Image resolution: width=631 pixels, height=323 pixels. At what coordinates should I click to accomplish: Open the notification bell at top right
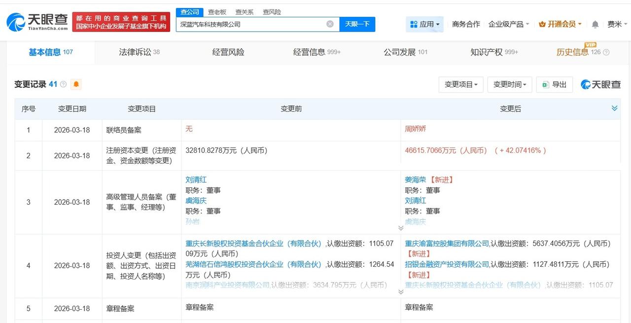tap(595, 24)
